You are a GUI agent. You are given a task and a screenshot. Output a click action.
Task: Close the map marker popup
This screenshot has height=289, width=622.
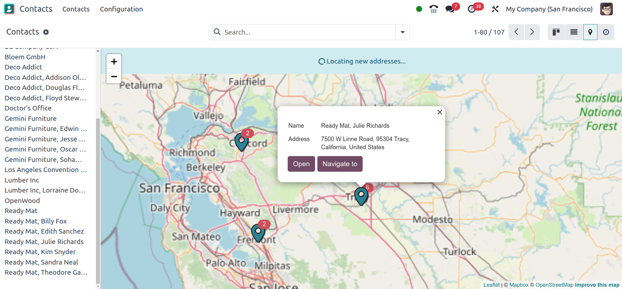(x=440, y=112)
